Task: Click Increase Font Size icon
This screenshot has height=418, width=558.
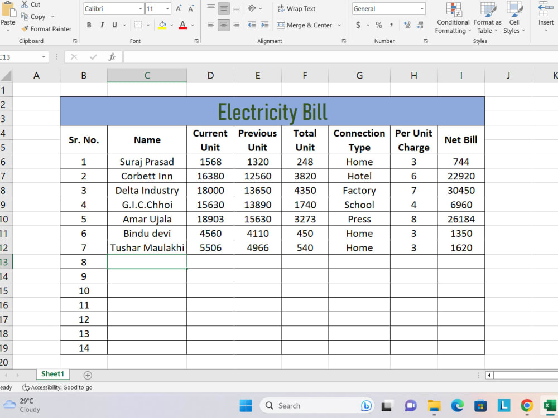Action: coord(179,8)
